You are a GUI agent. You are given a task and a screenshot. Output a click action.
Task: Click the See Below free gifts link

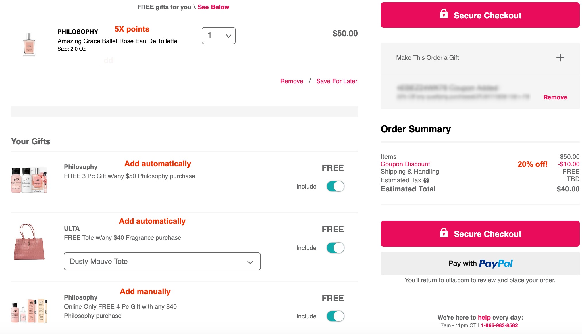213,7
